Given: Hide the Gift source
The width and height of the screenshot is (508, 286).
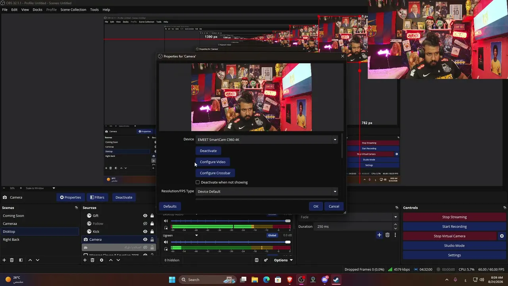Looking at the screenshot, I should (145, 216).
